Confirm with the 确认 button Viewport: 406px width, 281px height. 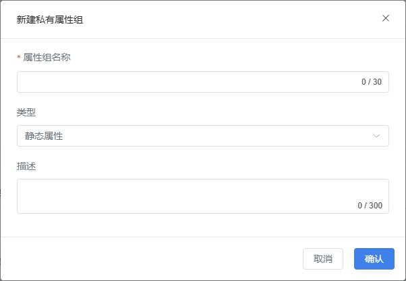[x=374, y=259]
